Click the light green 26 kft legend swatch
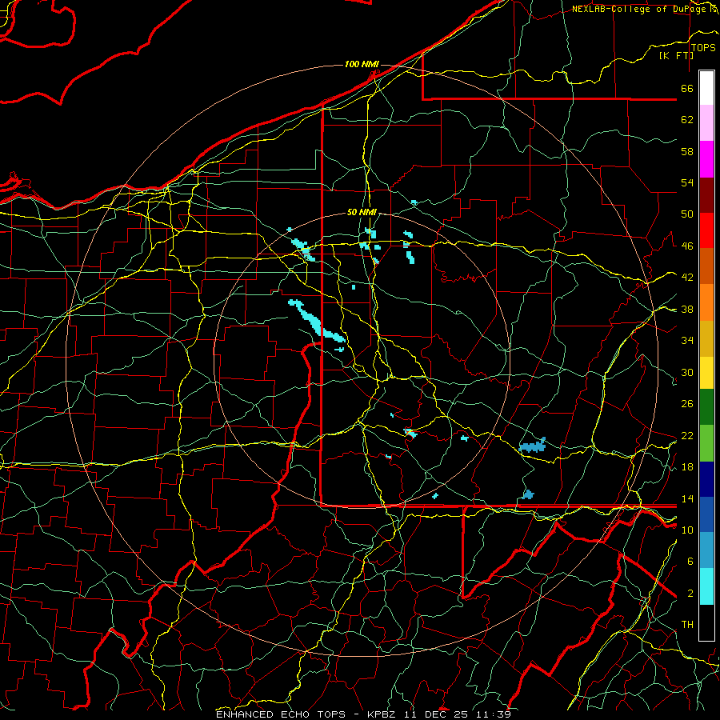Image resolution: width=720 pixels, height=720 pixels. point(706,443)
